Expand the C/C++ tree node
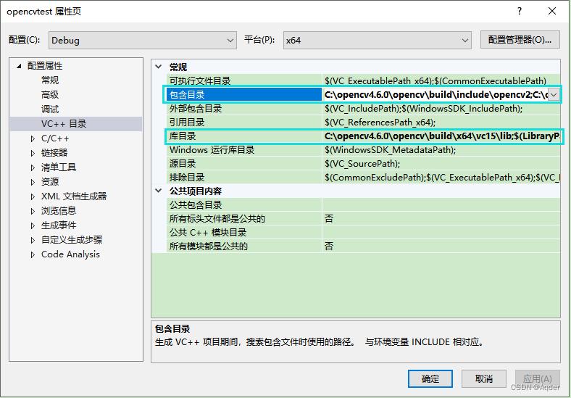This screenshot has width=571, height=398. pyautogui.click(x=33, y=138)
